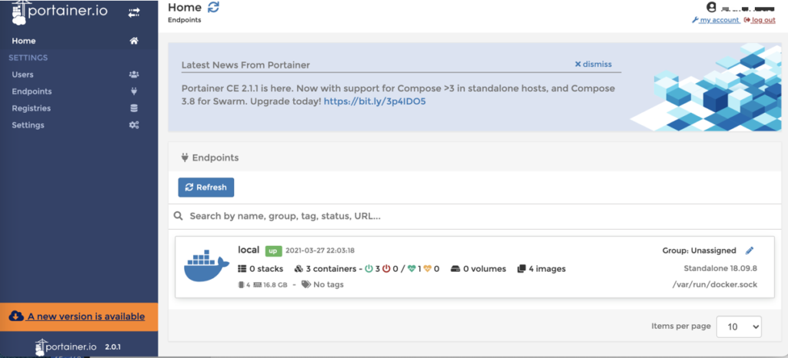
Task: Click the cubes icon by 3 containers
Action: [299, 269]
